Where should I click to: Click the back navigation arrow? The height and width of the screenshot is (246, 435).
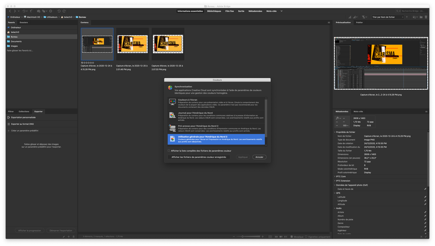(x=10, y=11)
